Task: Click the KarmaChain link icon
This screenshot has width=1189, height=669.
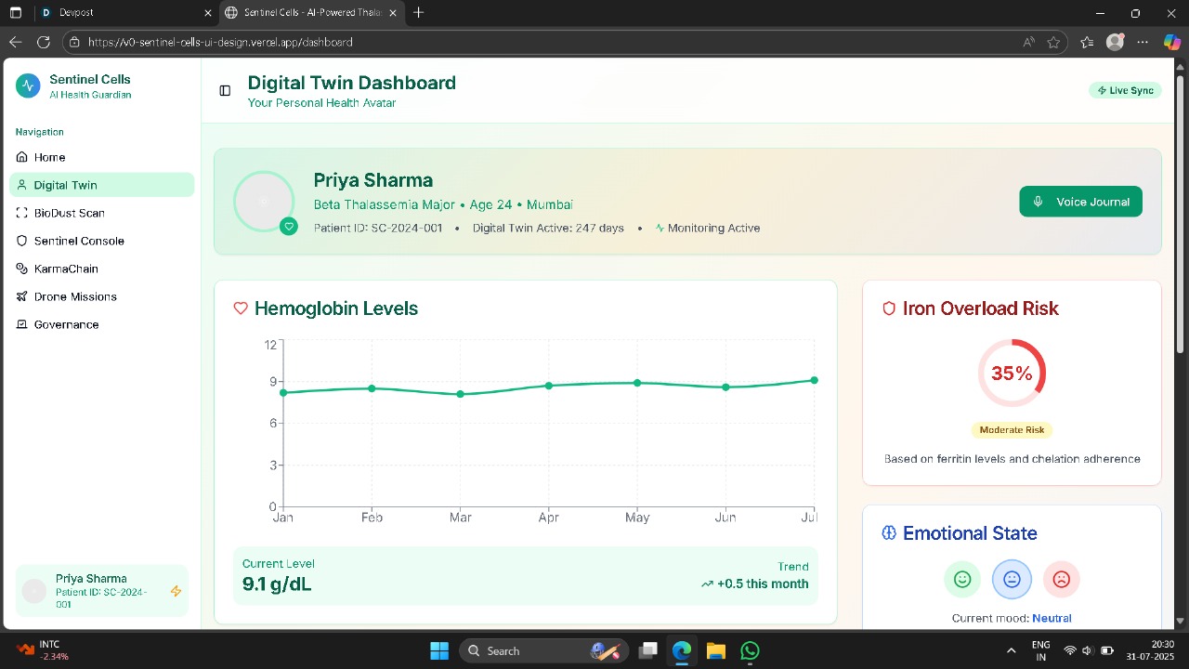Action: (x=22, y=269)
